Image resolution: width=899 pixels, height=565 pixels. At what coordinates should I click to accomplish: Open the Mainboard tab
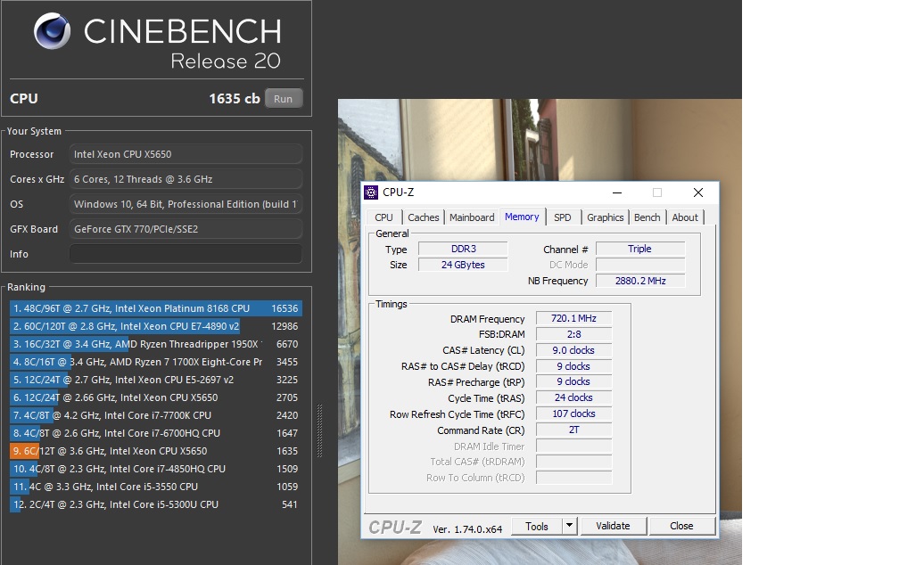(x=472, y=217)
